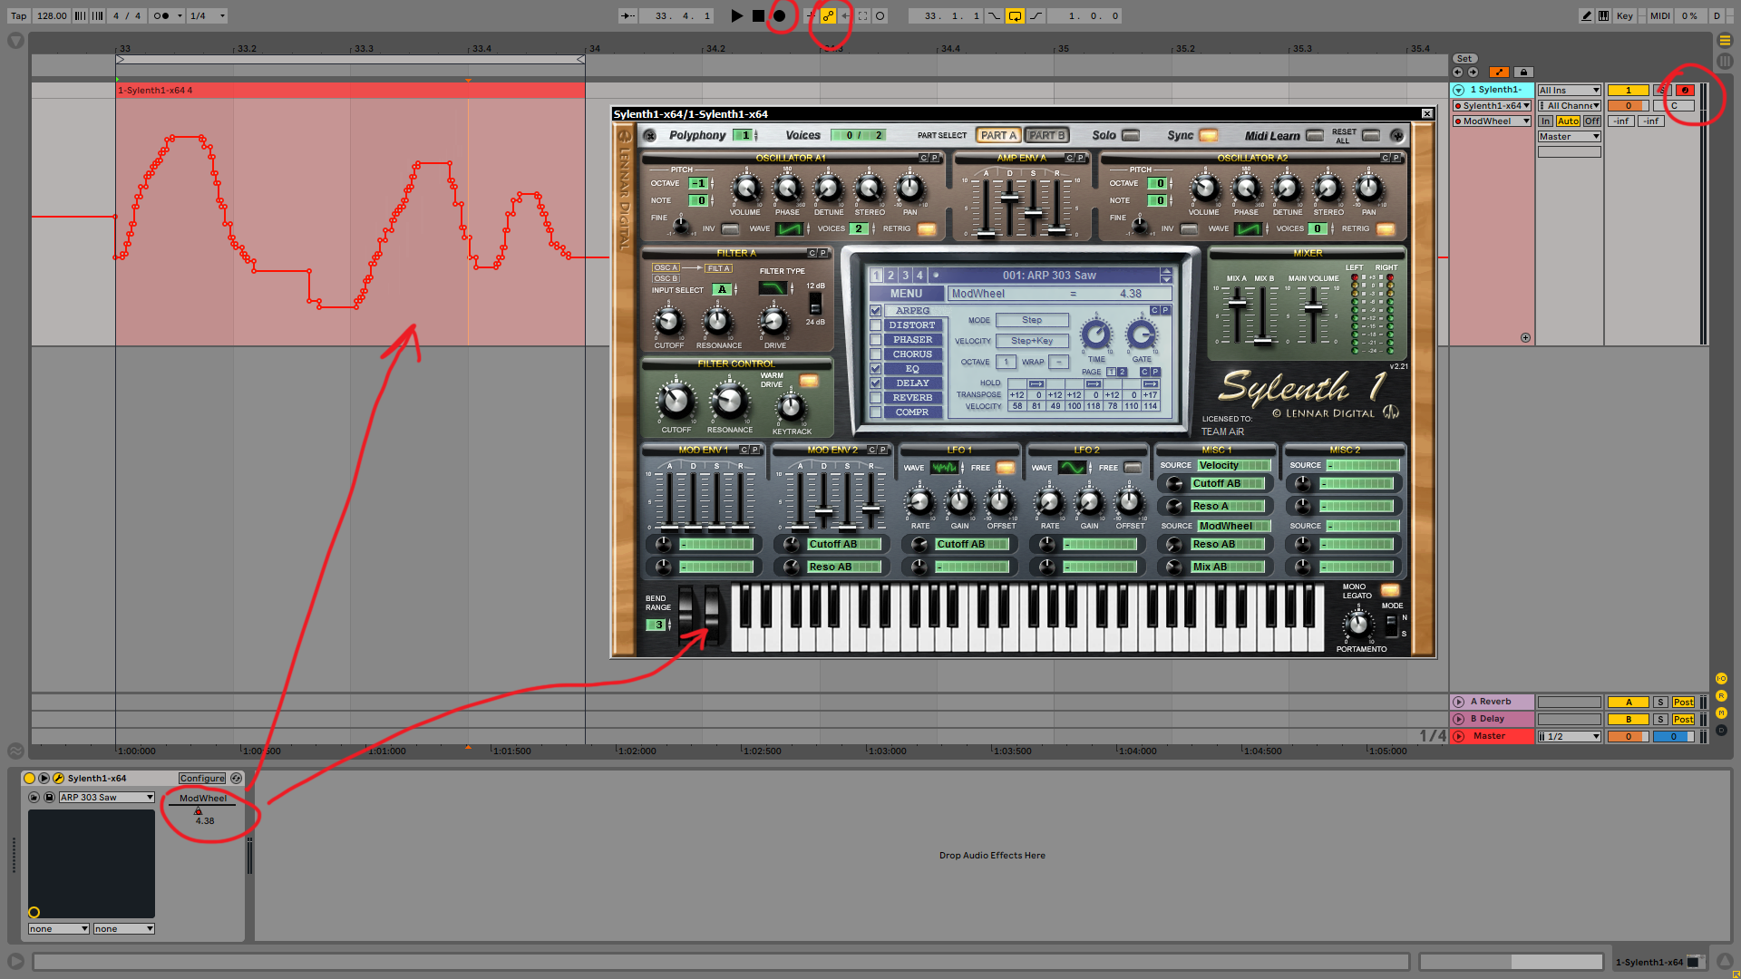
Task: Open the Sylenth1-x64 device chooser
Action: (x=1492, y=105)
